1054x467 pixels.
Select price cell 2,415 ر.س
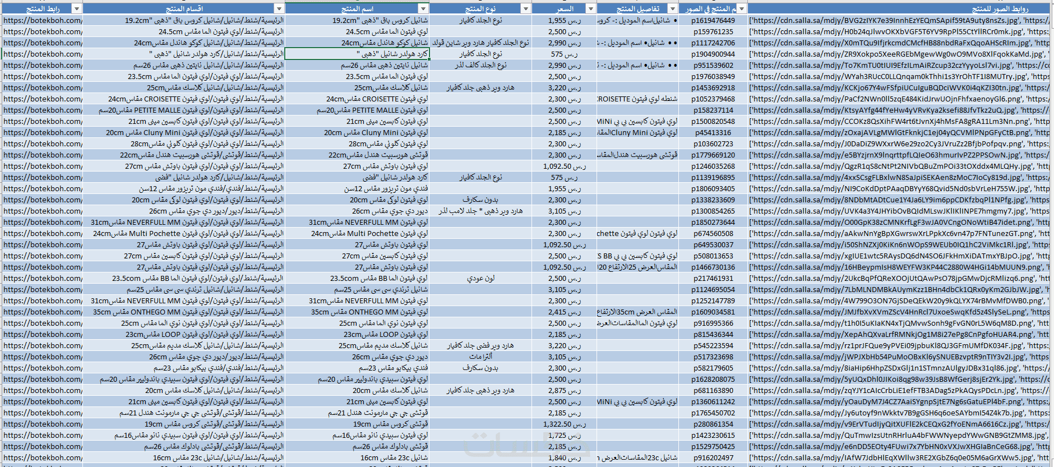(565, 312)
